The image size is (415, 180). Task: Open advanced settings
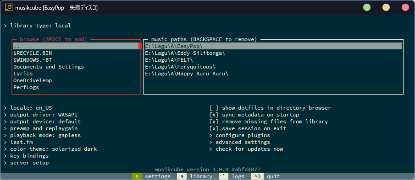[x=240, y=142]
